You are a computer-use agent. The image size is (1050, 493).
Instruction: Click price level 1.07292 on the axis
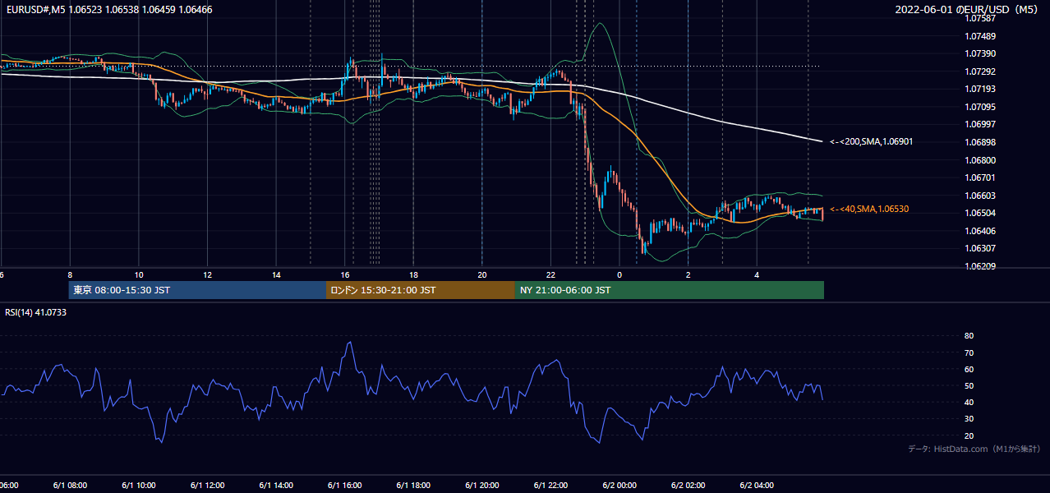coord(980,71)
